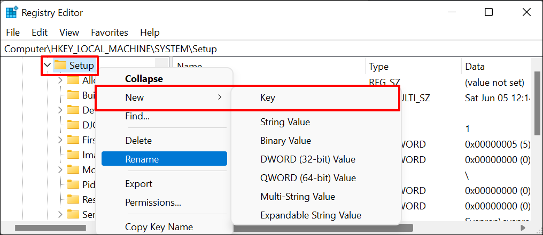The width and height of the screenshot is (543, 235).
Task: Collapse the Setup key using its chevron
Action: [x=47, y=66]
